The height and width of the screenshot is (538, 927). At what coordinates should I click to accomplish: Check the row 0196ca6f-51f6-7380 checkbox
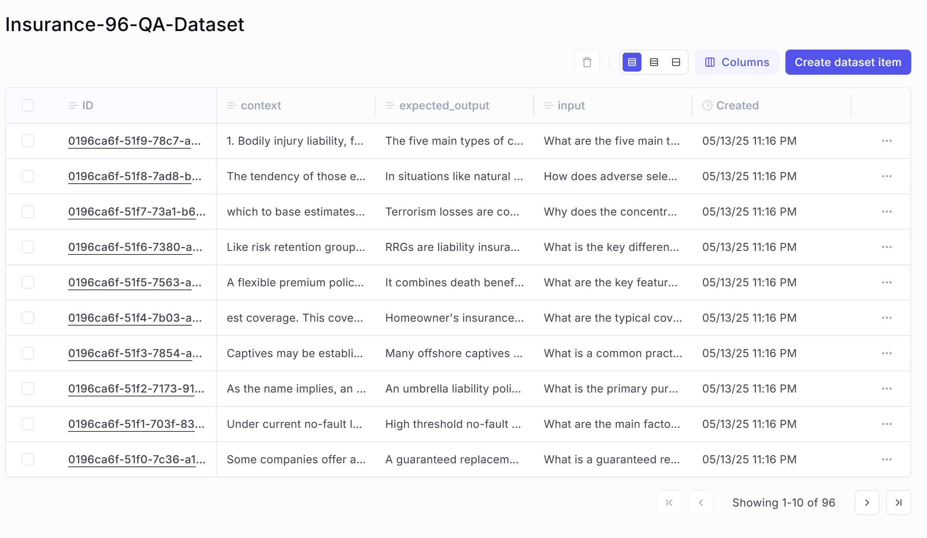point(28,247)
